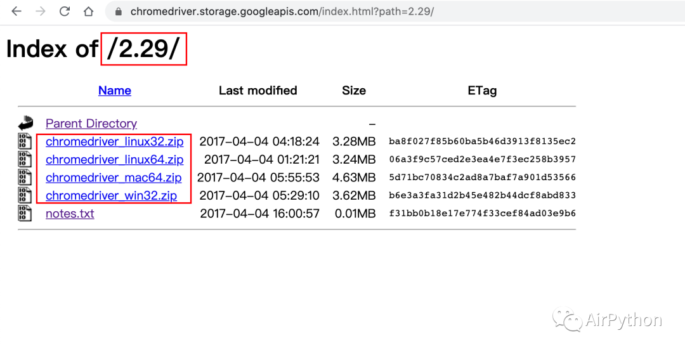The image size is (685, 352).
Task: Click the ETag column header
Action: pyautogui.click(x=482, y=91)
